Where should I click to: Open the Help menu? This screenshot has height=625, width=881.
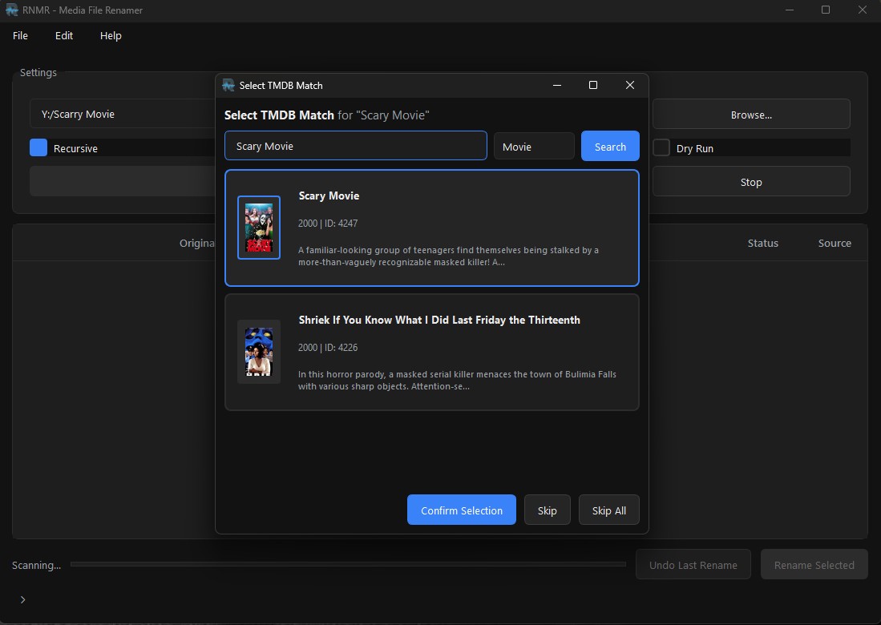pos(111,35)
